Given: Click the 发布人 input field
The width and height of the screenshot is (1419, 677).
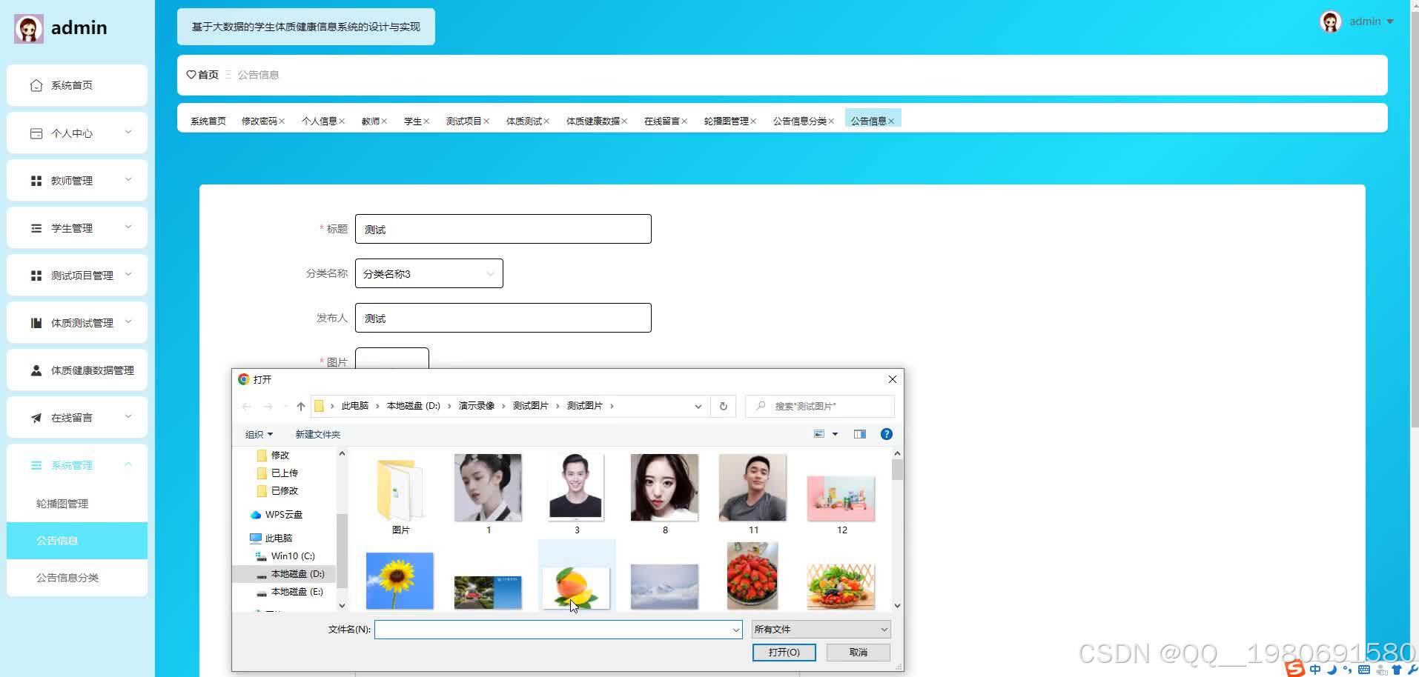Looking at the screenshot, I should pos(503,318).
